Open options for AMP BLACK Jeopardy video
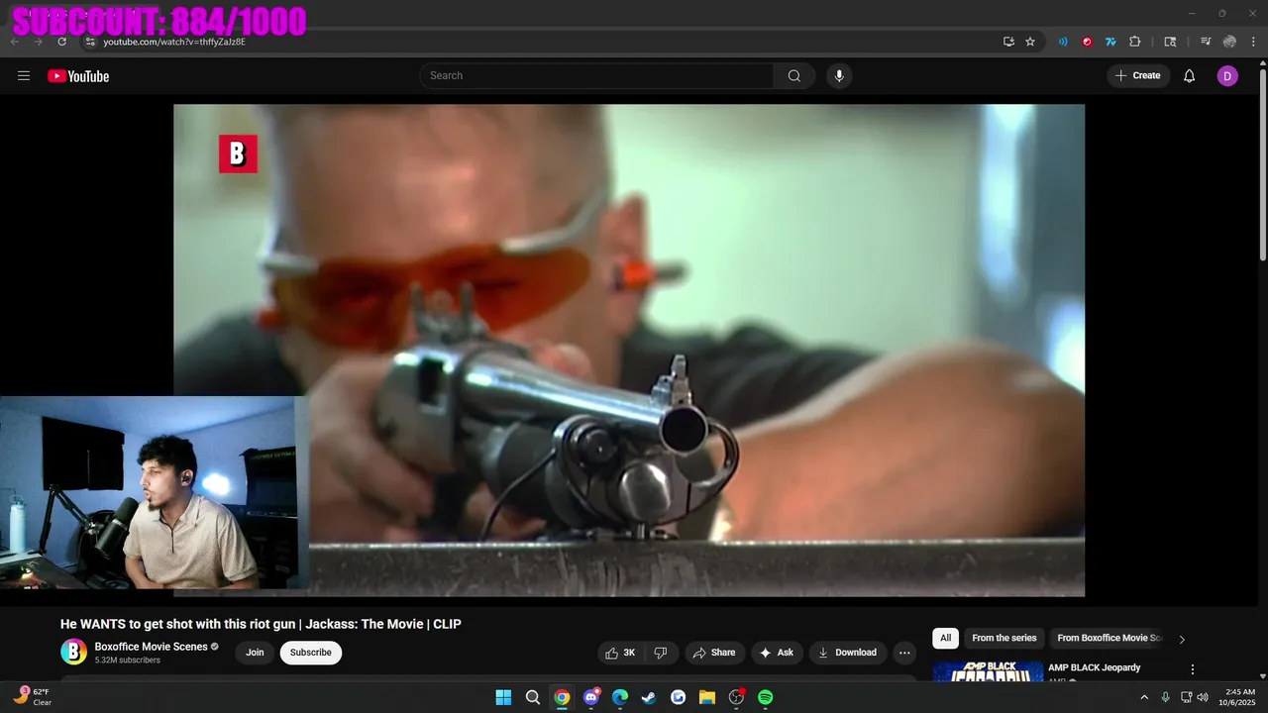Screen dimensions: 1268x713 pos(1193,669)
